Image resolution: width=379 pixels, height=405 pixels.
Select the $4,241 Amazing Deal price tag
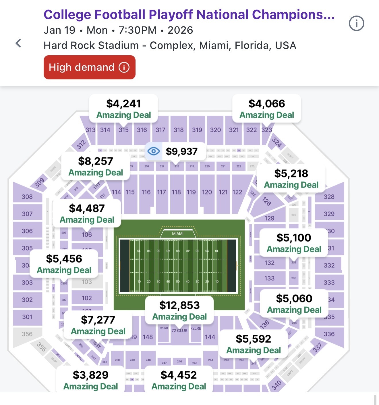(123, 109)
